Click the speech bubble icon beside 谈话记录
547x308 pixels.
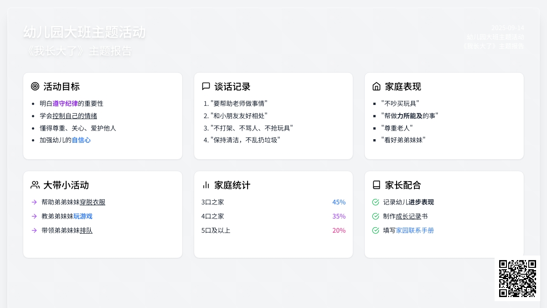coord(206,86)
